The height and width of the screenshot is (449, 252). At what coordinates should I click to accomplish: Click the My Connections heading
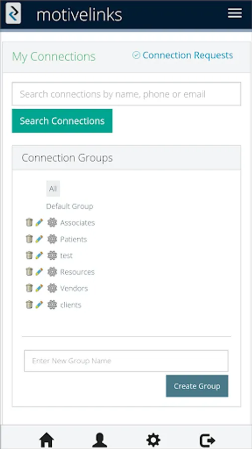[x=54, y=56]
